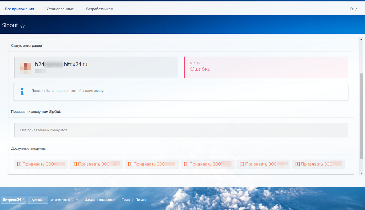Switch to the Все приложения tab
This screenshot has width=365, height=210.
click(x=19, y=9)
